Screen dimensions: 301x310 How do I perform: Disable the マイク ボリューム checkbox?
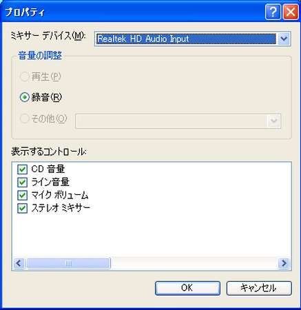point(22,196)
